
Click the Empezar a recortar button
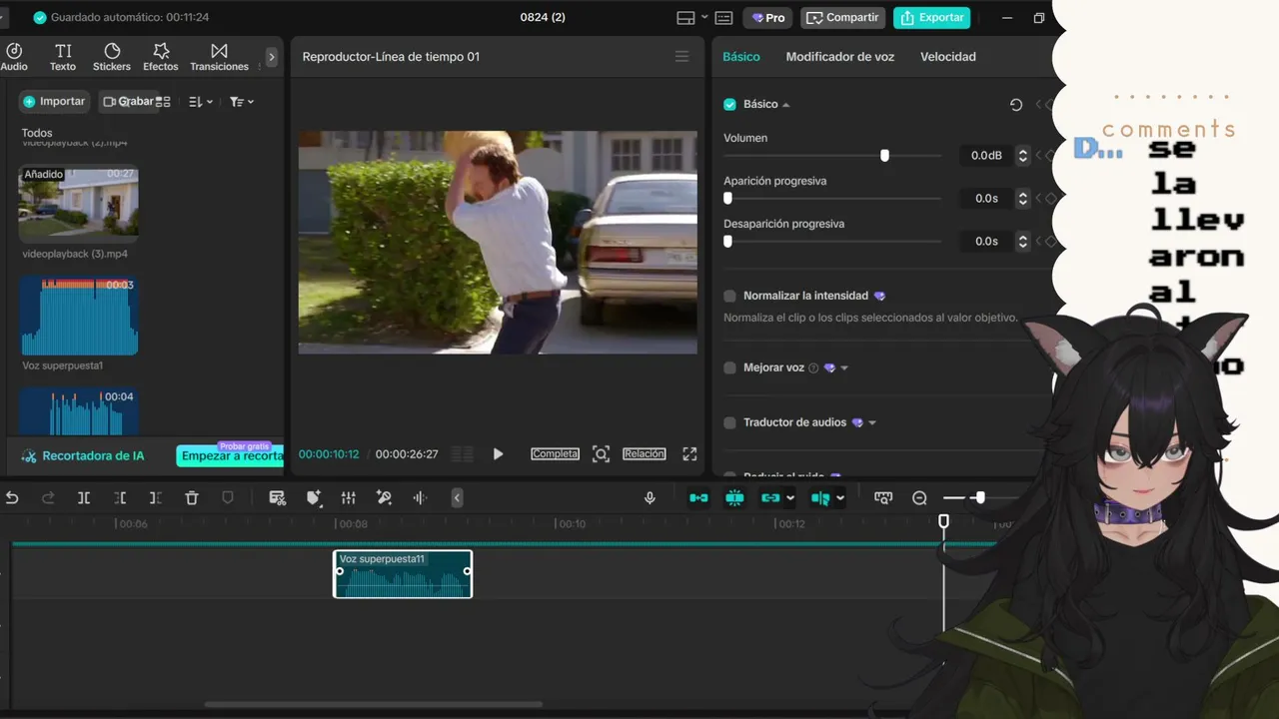click(231, 456)
